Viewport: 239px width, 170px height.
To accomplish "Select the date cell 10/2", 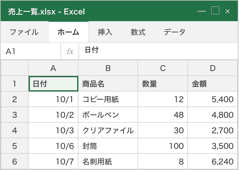I will click(53, 115).
